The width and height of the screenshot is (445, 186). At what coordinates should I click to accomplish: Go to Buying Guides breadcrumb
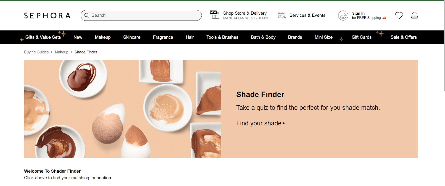coord(36,52)
